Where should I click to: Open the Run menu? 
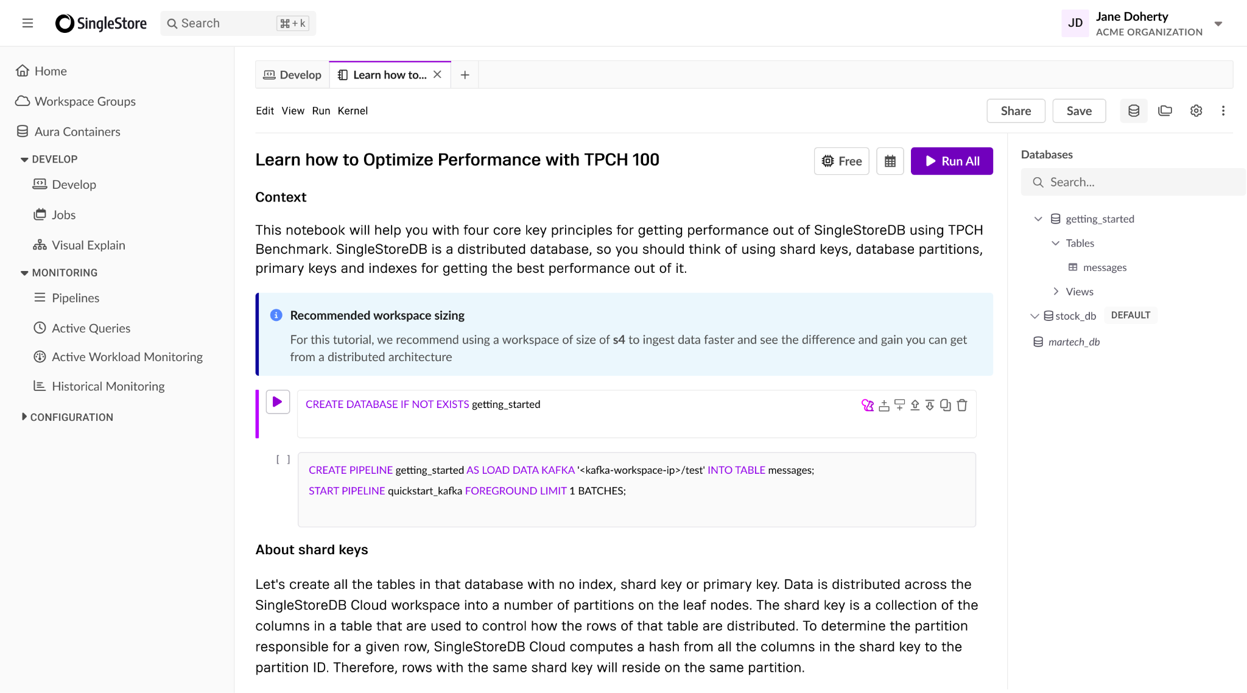coord(321,111)
